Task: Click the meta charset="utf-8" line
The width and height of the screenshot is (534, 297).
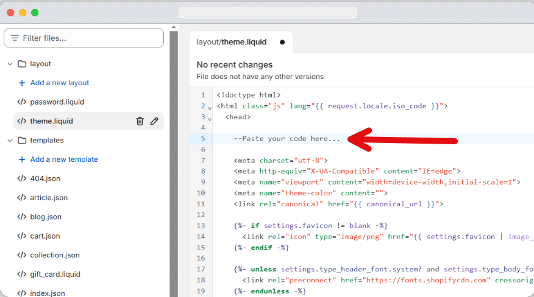Action: click(x=280, y=160)
